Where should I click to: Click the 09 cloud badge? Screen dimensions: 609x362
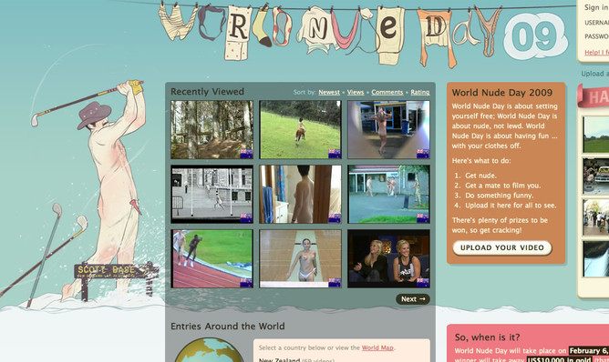coord(535,36)
